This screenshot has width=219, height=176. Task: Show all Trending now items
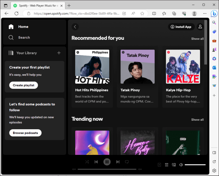coord(197,120)
